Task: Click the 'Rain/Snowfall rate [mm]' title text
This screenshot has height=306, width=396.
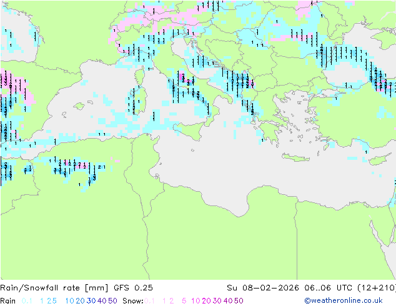Action: pos(54,288)
